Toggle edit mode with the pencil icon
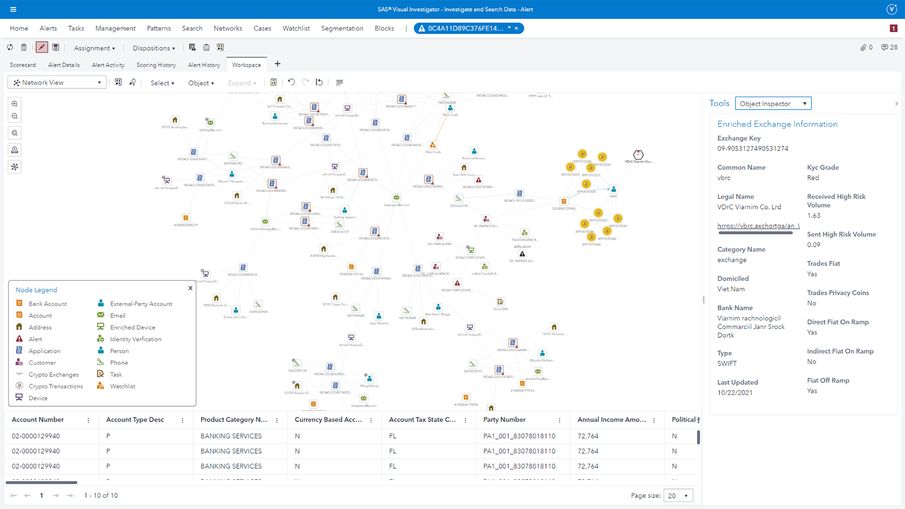This screenshot has height=509, width=905. pos(42,47)
